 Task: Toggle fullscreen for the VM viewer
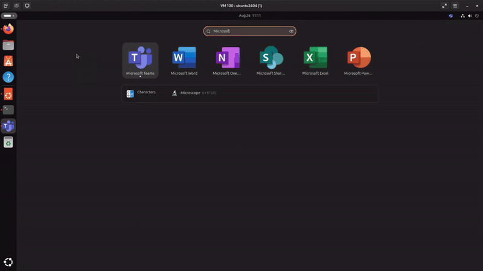444,6
